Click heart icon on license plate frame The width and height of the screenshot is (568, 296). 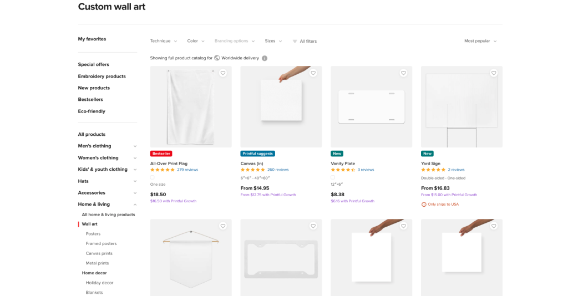[x=313, y=226]
